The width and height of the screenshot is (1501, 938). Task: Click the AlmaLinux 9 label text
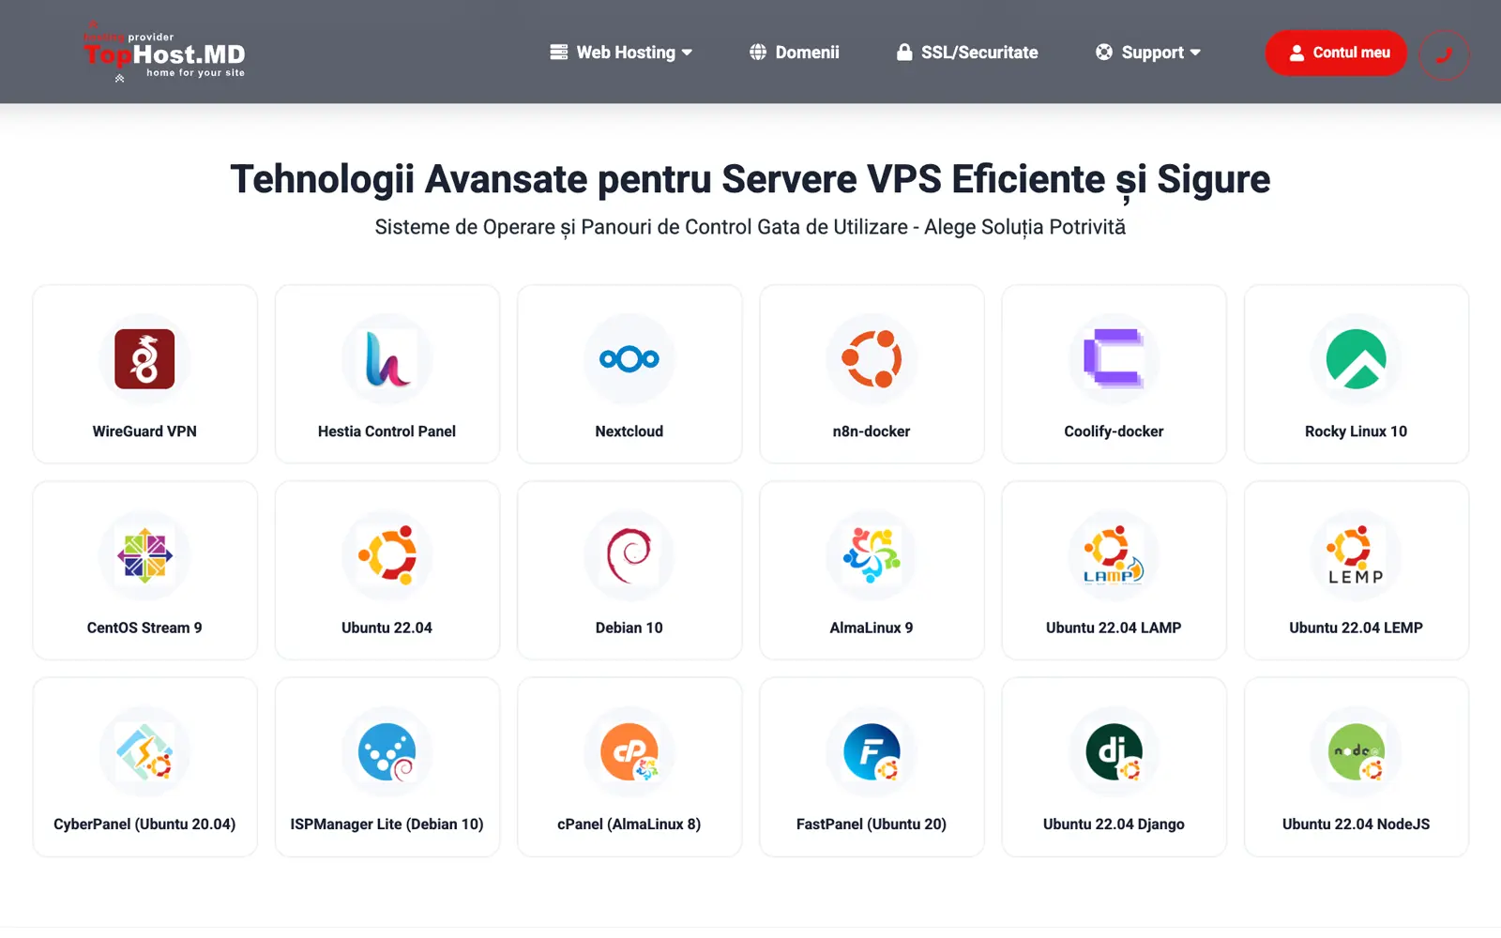point(872,628)
